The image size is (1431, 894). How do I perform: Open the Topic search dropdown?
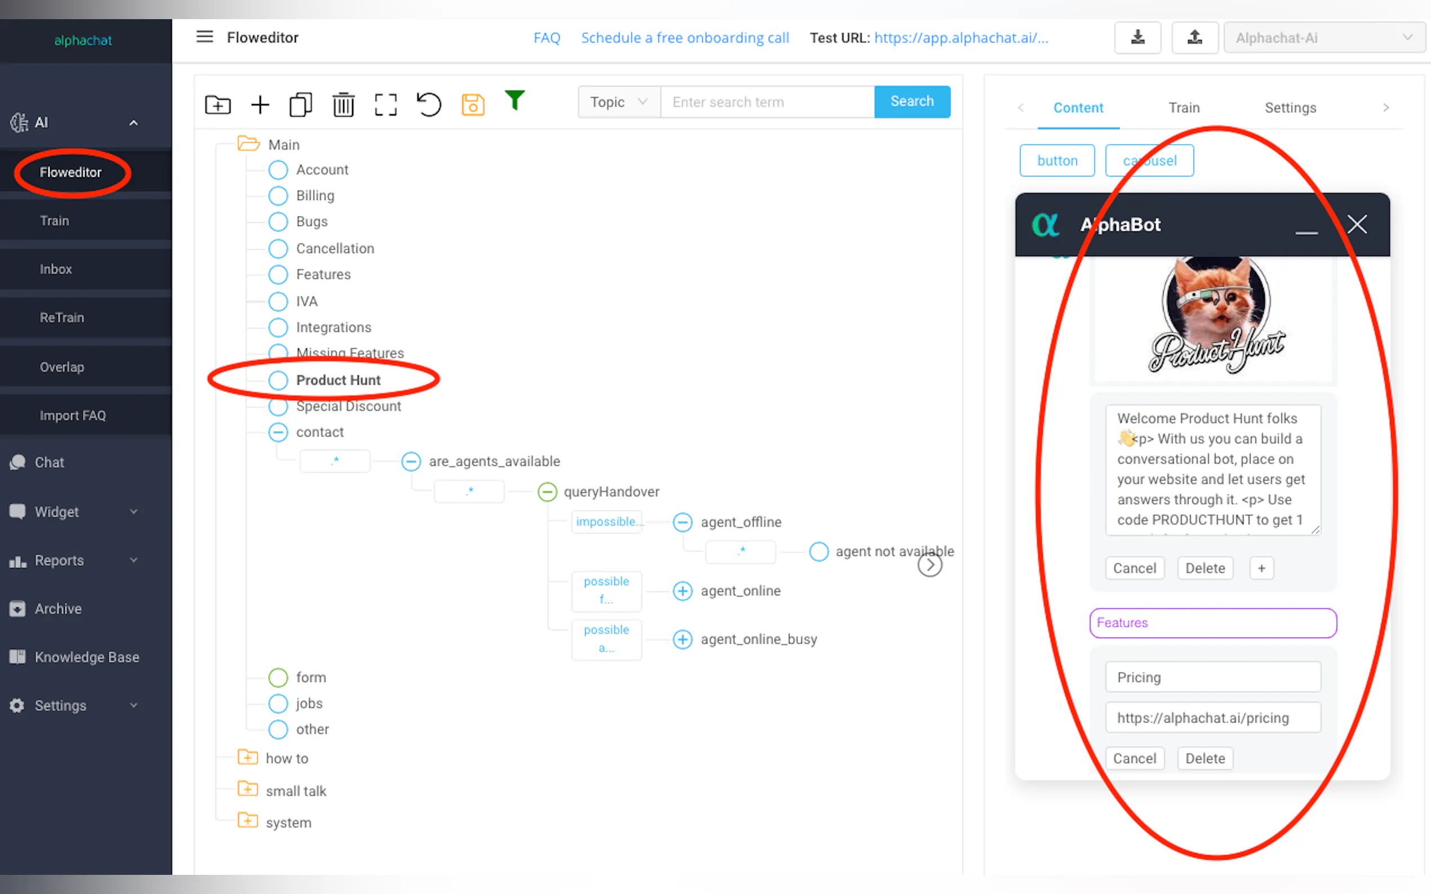tap(618, 102)
